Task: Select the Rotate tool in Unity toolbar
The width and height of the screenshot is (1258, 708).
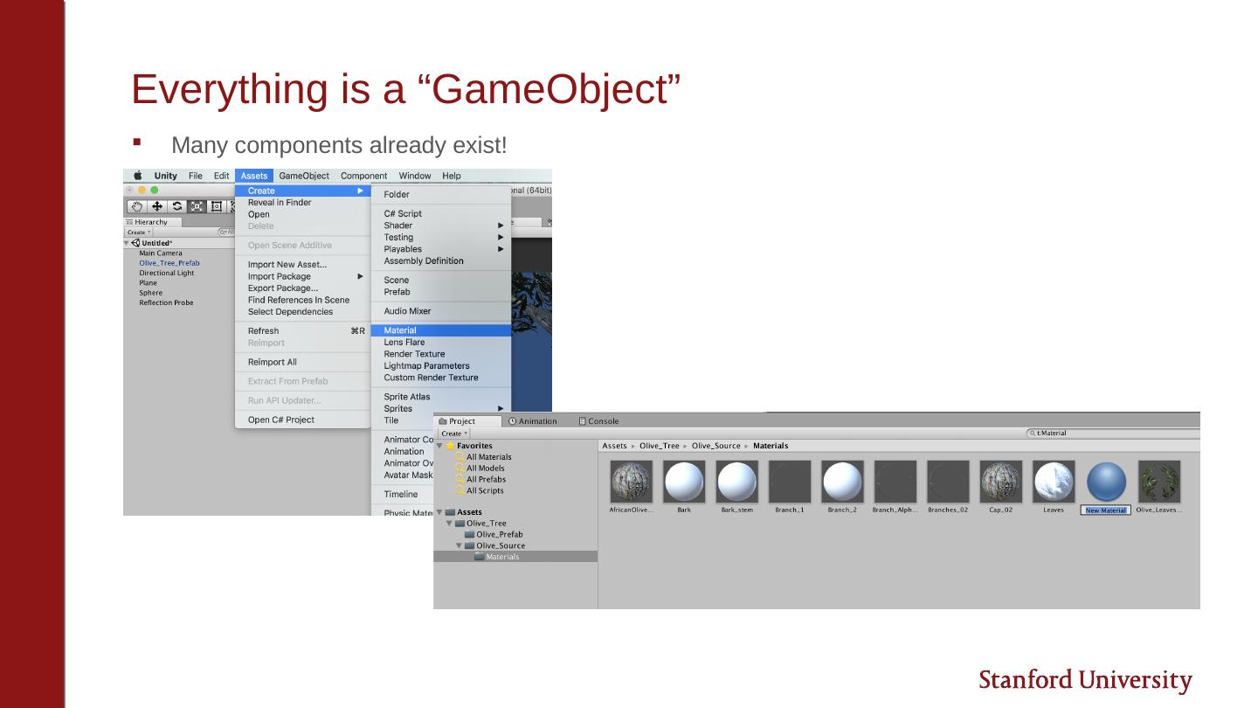Action: [x=177, y=207]
